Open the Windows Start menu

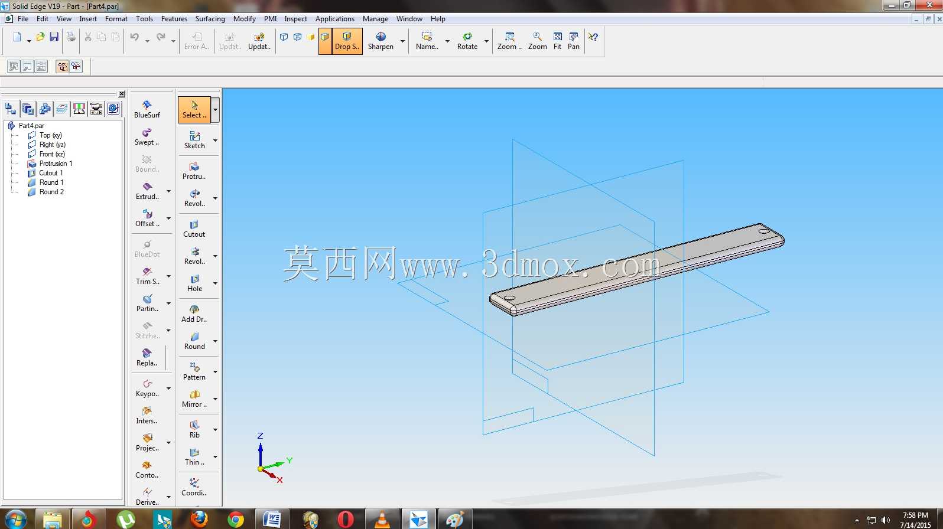pyautogui.click(x=16, y=520)
